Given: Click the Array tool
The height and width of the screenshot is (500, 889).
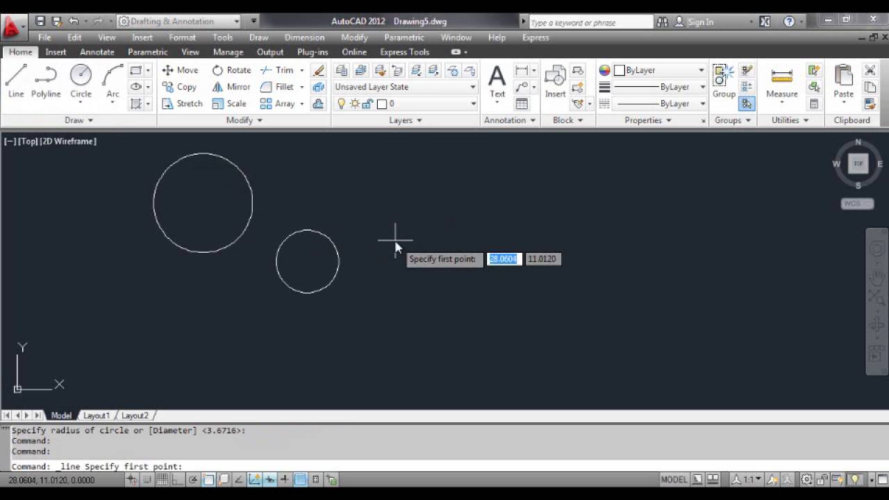Looking at the screenshot, I should pyautogui.click(x=277, y=103).
